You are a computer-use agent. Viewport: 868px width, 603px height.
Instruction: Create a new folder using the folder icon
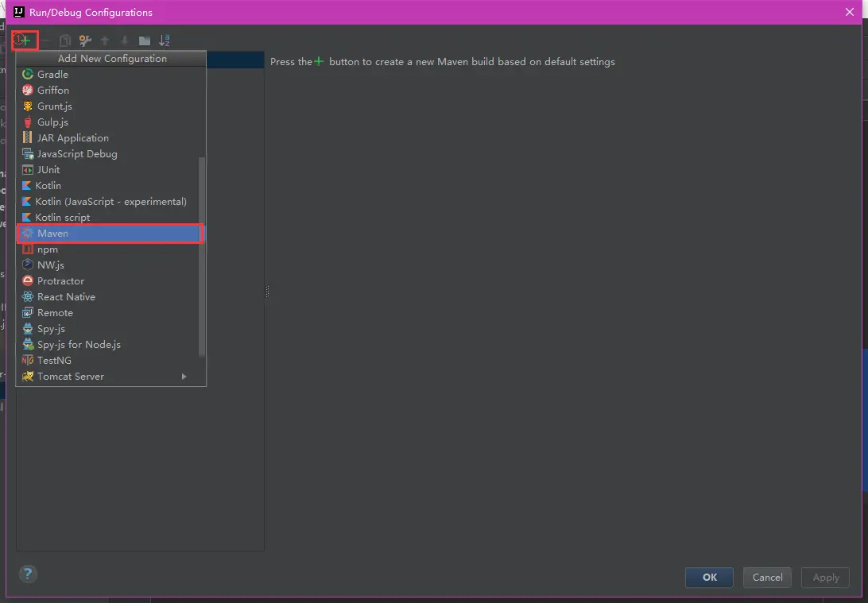(145, 41)
